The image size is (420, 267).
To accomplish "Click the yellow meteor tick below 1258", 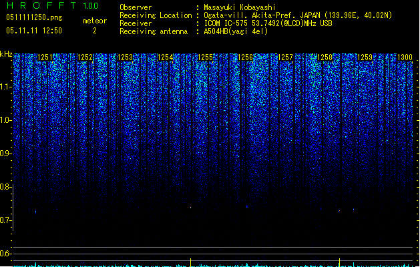I will click(339, 262).
